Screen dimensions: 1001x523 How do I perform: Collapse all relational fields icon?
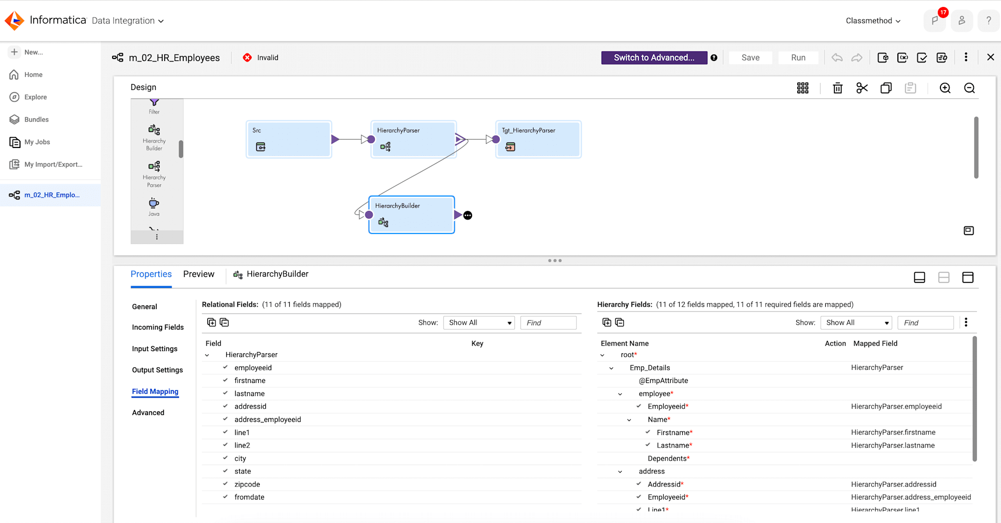click(224, 322)
